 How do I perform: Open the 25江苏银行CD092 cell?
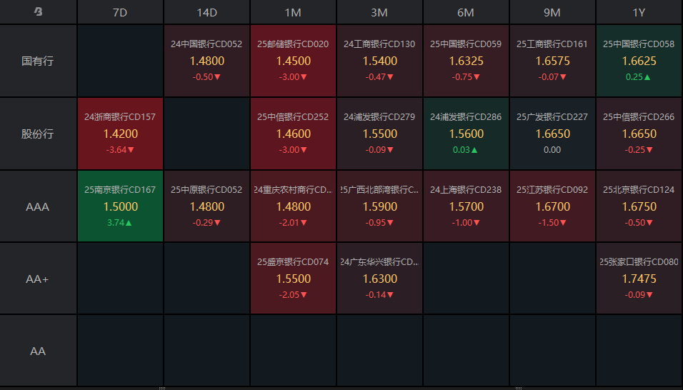552,206
